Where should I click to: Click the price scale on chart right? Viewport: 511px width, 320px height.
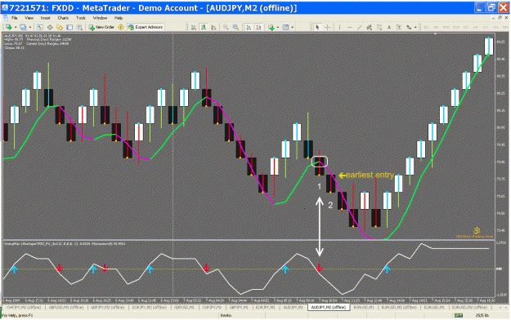(501, 136)
